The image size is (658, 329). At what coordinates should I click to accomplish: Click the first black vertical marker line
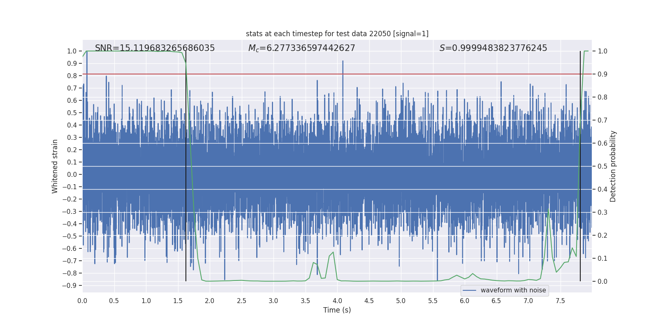point(186,166)
